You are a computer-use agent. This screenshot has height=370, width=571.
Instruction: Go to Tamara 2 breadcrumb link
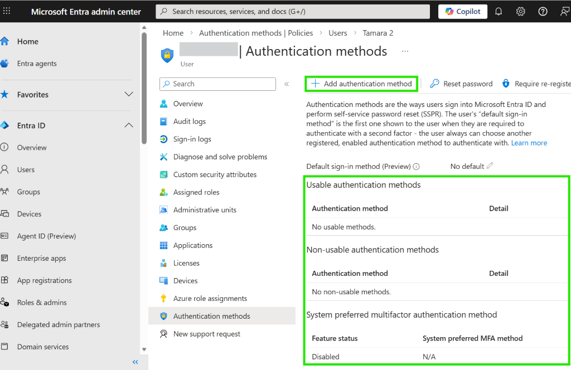point(378,33)
